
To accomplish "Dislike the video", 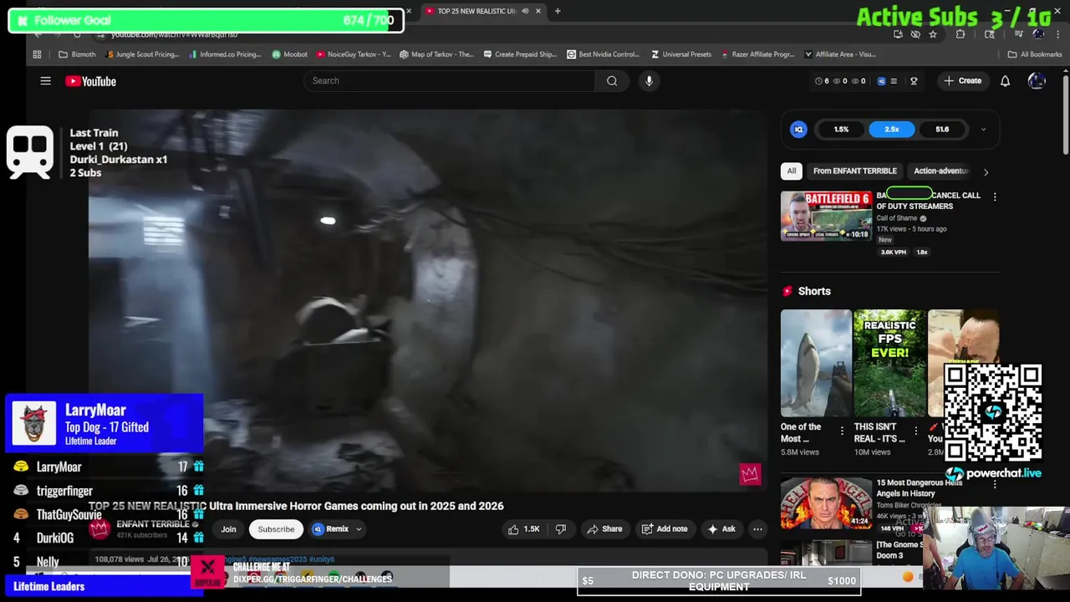I will [x=561, y=529].
